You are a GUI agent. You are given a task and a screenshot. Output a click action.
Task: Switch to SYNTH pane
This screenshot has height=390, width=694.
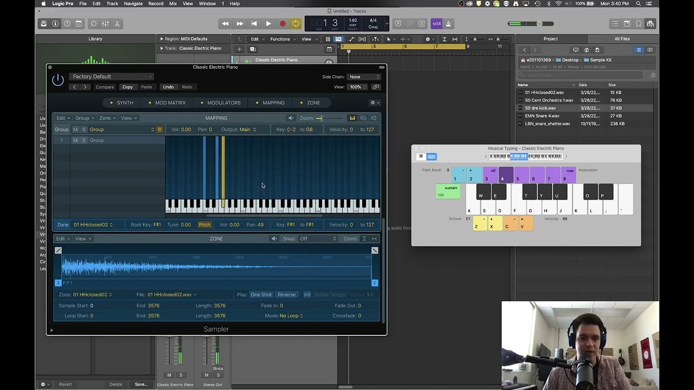point(121,102)
